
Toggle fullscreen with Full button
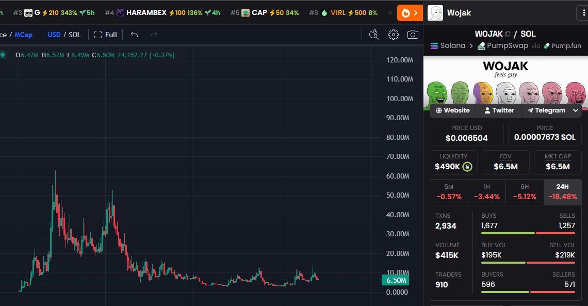[x=105, y=35]
